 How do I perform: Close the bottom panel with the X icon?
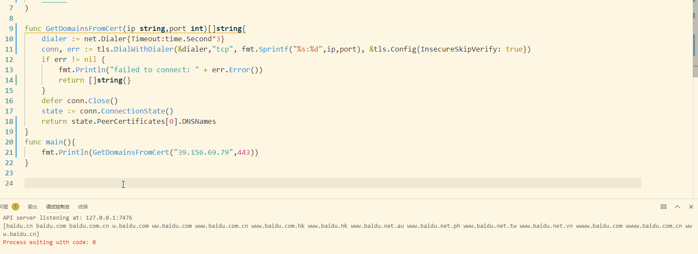691,207
